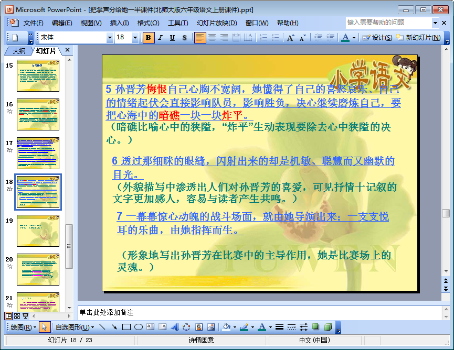The image size is (454, 350).
Task: Open the font size dropdown showing 18
Action: coord(135,38)
